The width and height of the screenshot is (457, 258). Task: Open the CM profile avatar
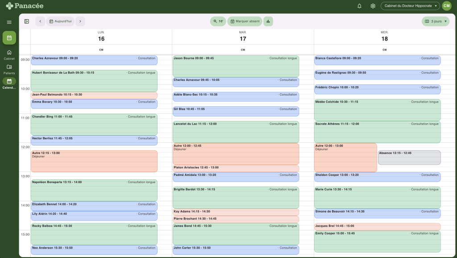tap(446, 6)
